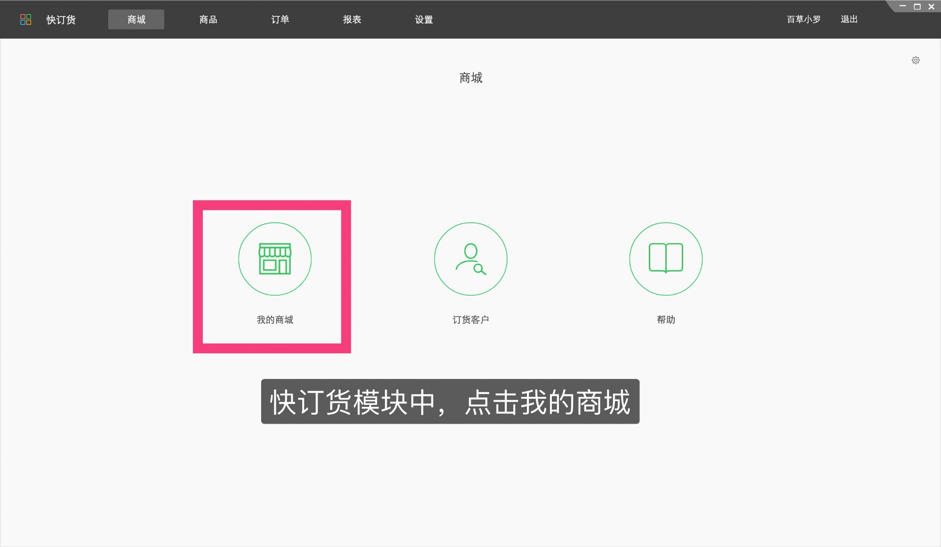This screenshot has height=547, width=941.
Task: Open the 订单 tab
Action: (280, 19)
